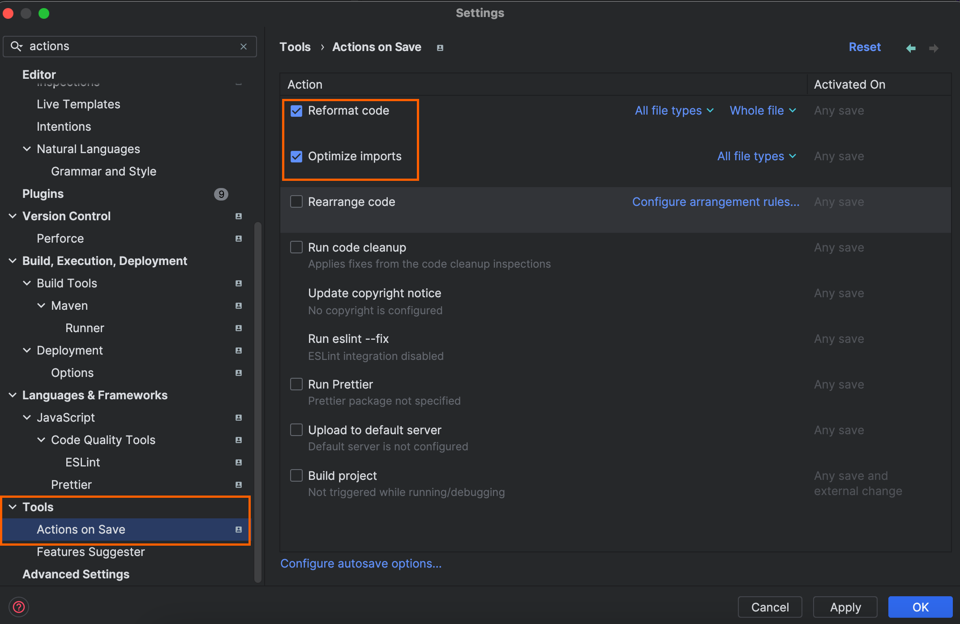Click project-level icon next to Version Control
The width and height of the screenshot is (960, 624).
[239, 216]
